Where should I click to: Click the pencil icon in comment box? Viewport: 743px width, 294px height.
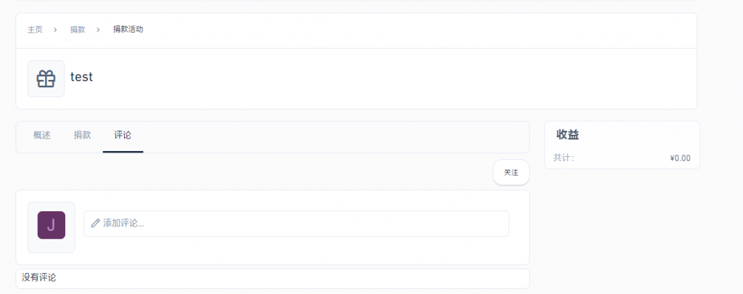coord(95,224)
